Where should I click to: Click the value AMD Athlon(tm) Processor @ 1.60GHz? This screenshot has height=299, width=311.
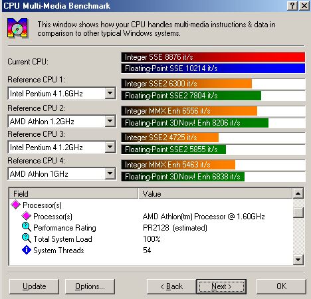click(204, 216)
